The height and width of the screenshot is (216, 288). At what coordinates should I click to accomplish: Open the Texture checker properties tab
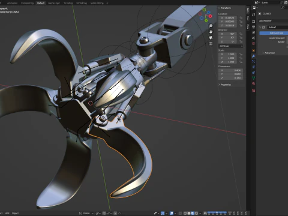[x=254, y=91]
